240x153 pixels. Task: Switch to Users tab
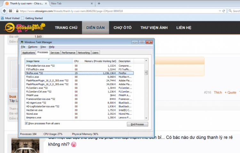tap(95, 53)
